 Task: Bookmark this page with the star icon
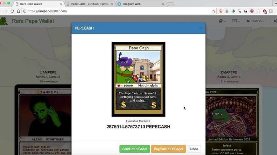(x=214, y=11)
